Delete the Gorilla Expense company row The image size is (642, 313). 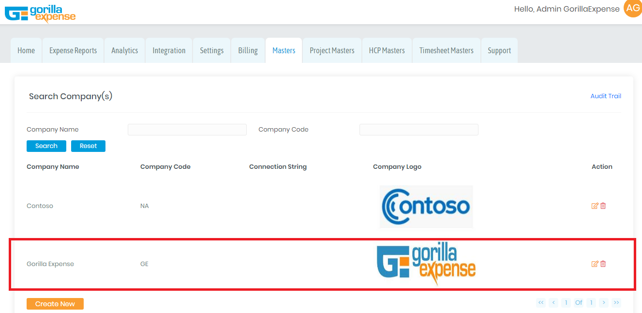point(603,264)
